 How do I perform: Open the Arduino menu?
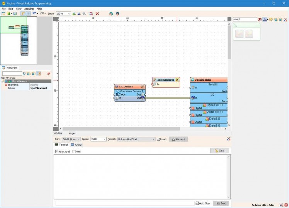pos(29,8)
